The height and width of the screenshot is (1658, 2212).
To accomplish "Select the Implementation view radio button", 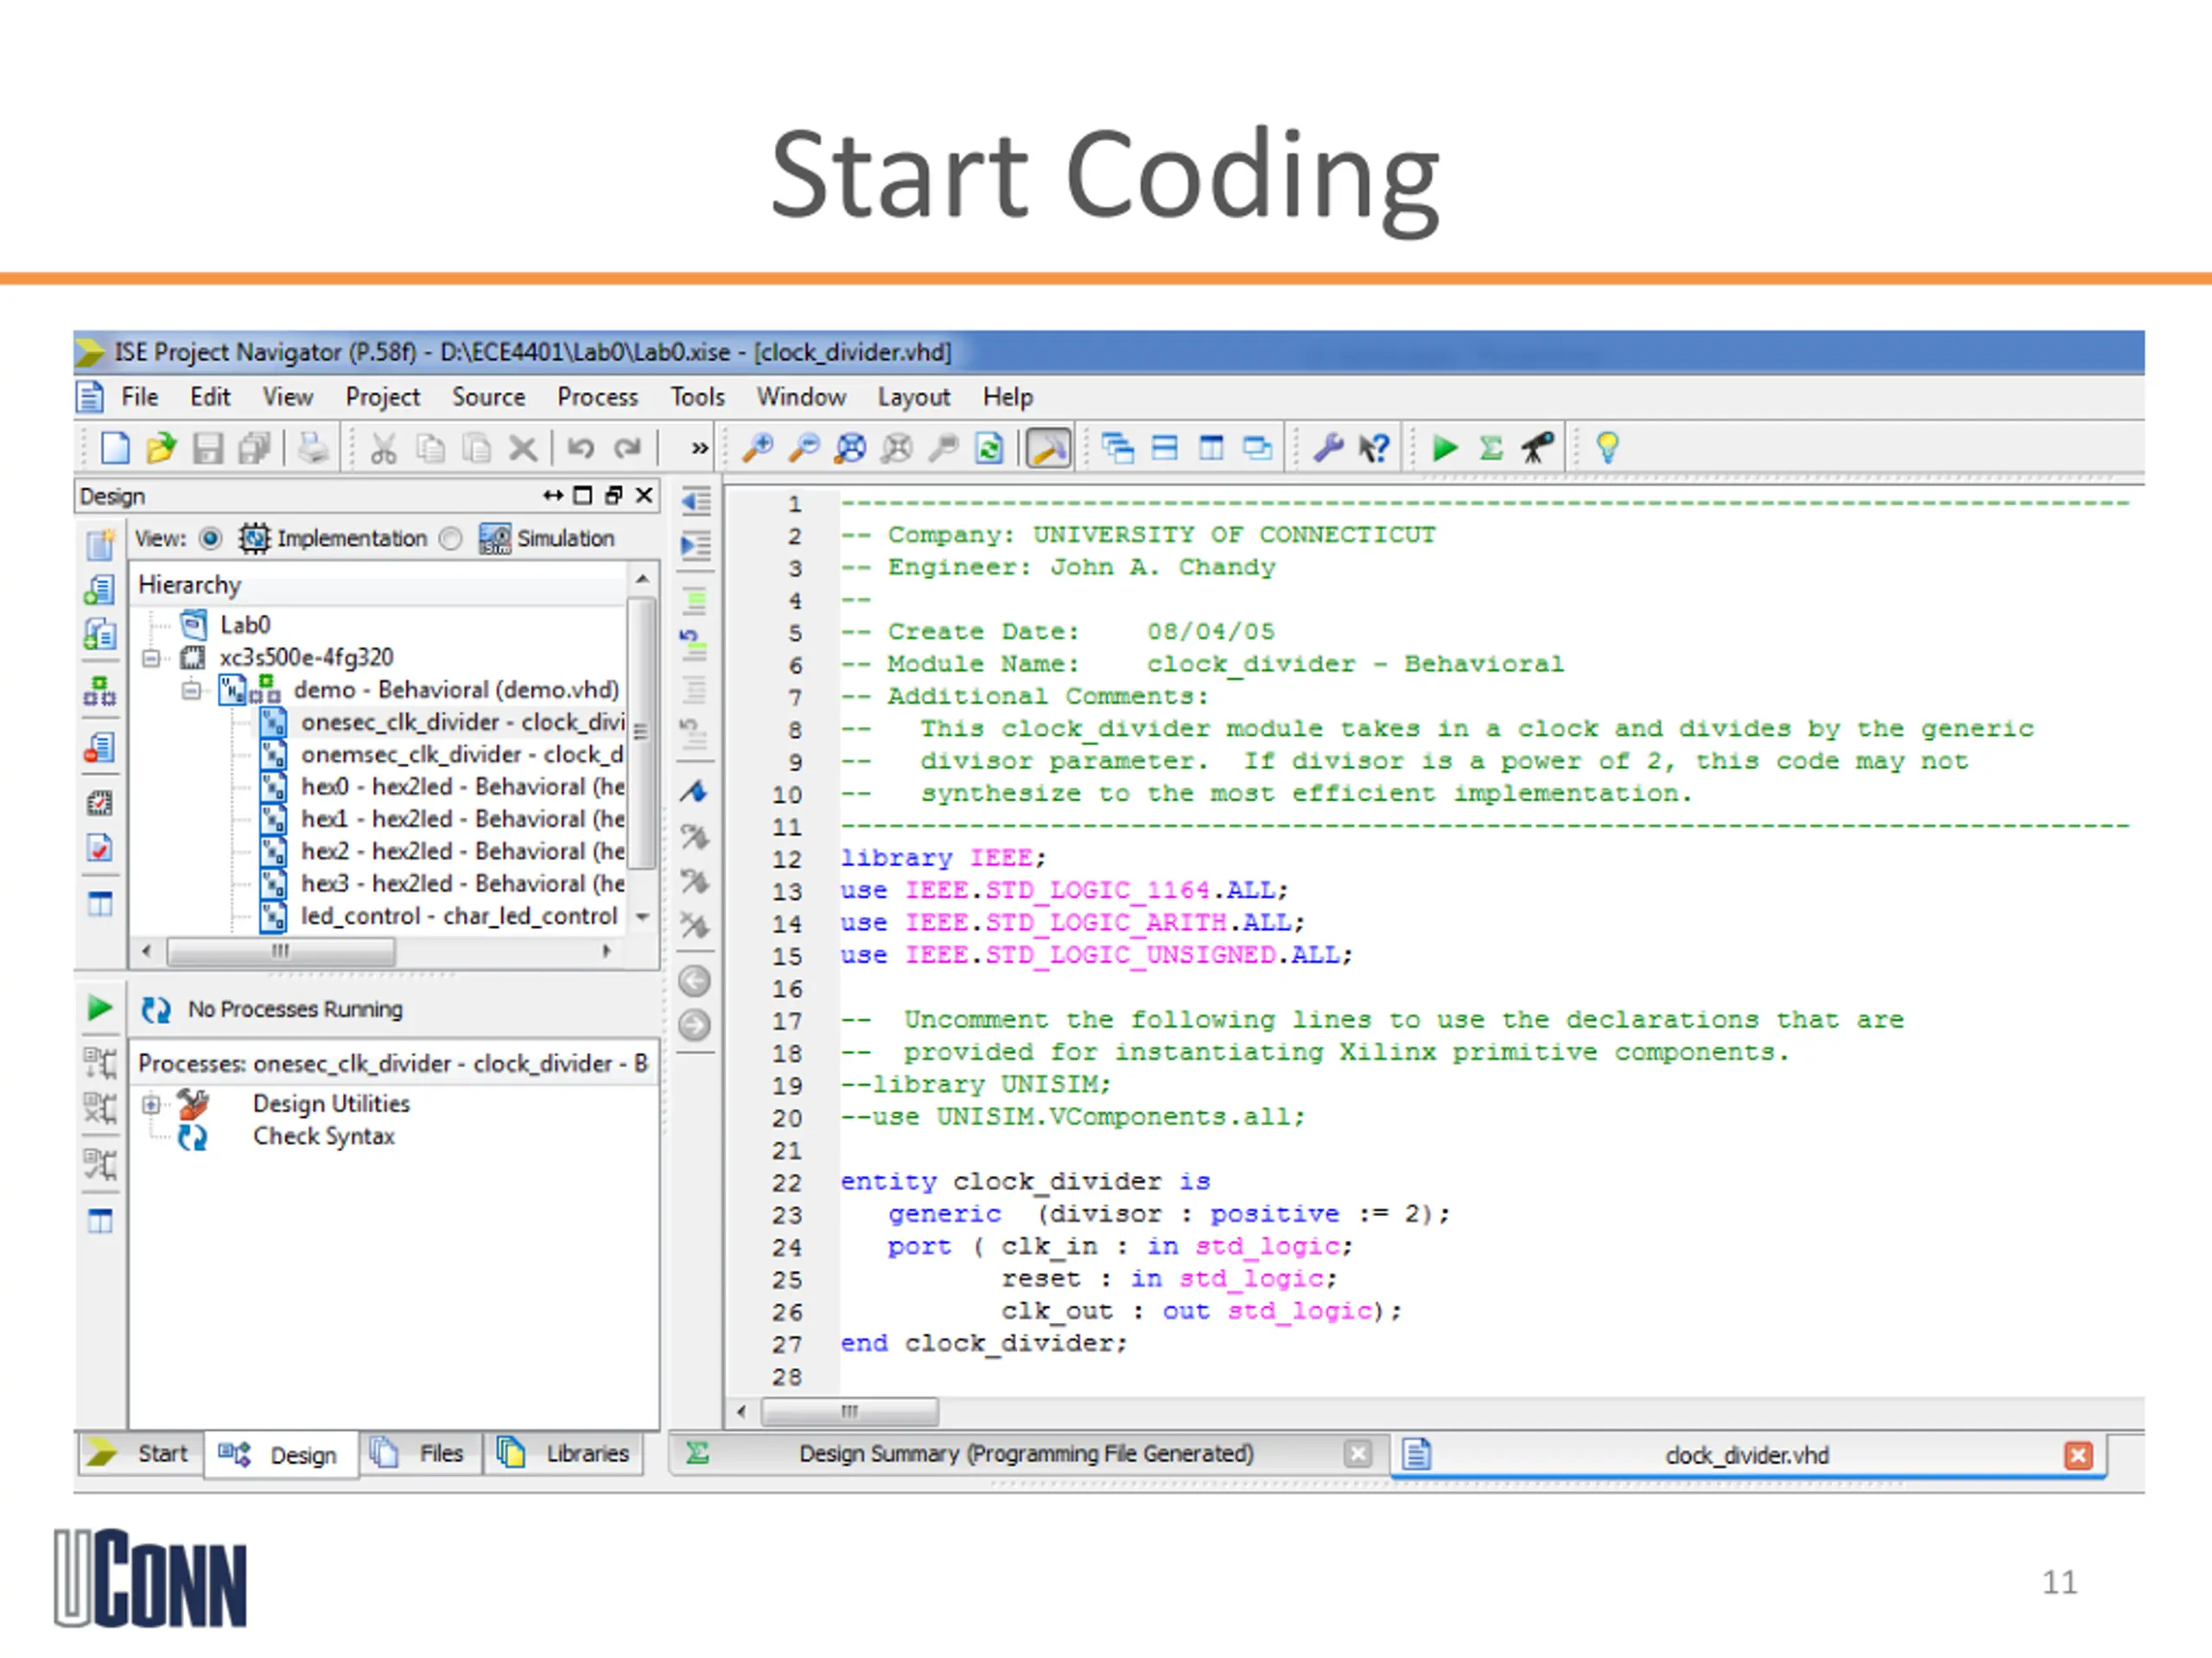I will [x=210, y=539].
